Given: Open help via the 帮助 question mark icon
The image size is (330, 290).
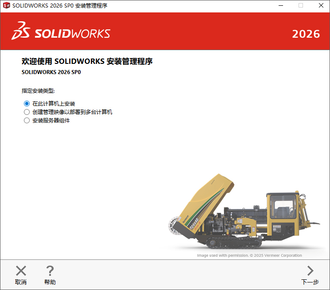Looking at the screenshot, I should pyautogui.click(x=50, y=271).
